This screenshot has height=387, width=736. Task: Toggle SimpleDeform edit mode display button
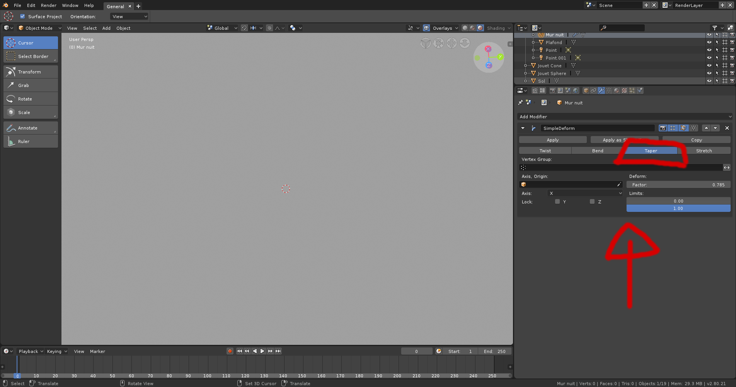pos(683,128)
